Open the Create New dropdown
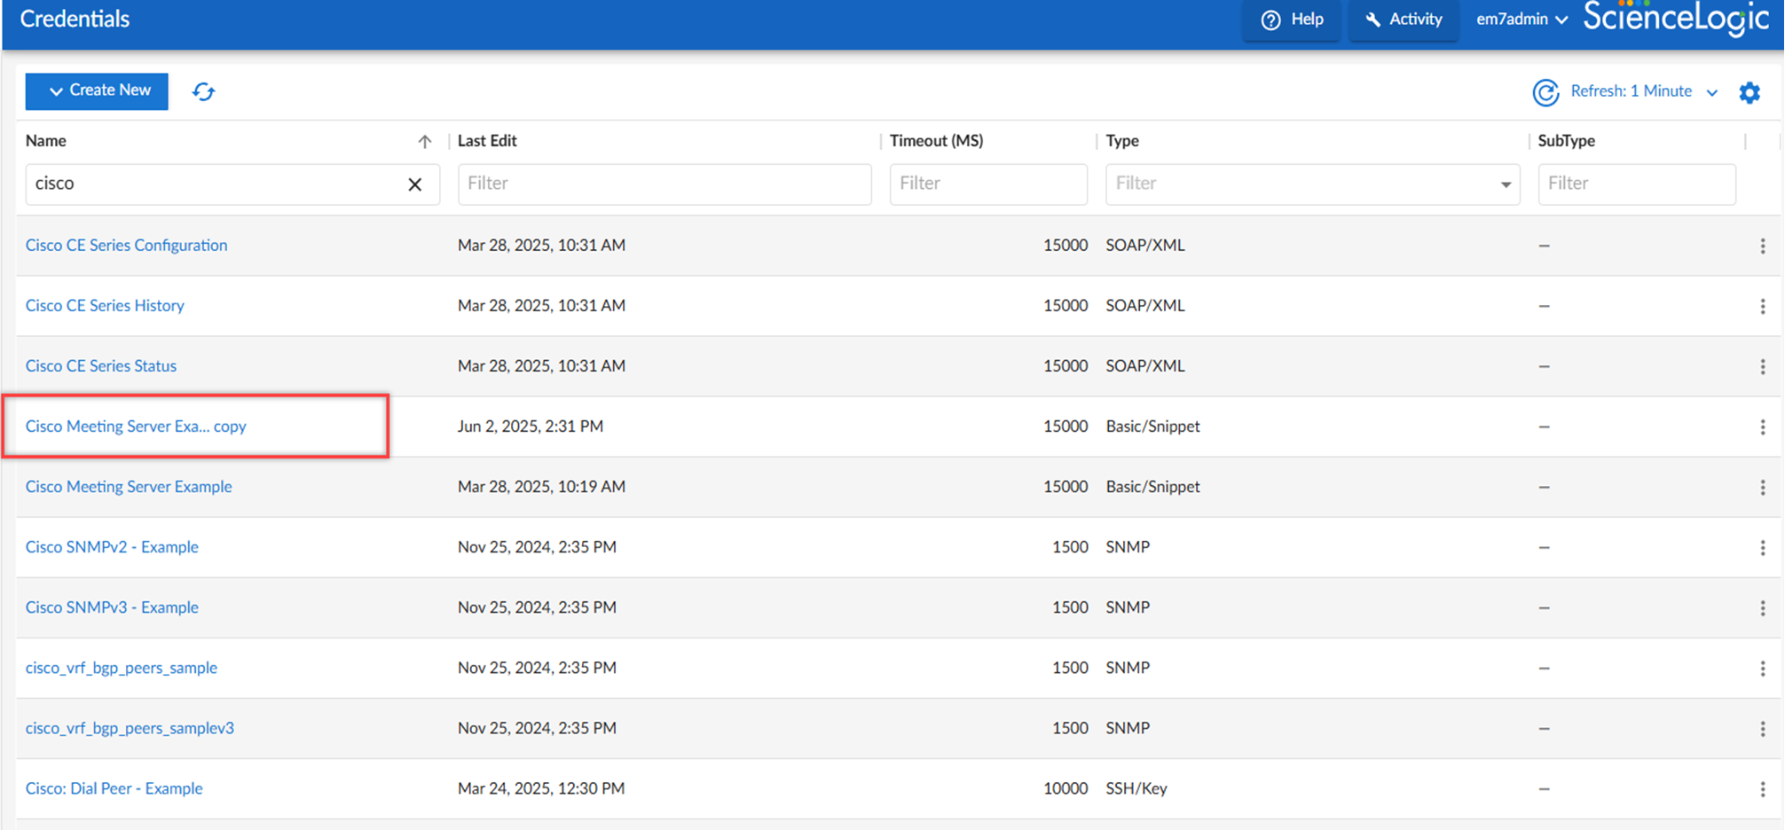This screenshot has width=1785, height=830. click(97, 90)
